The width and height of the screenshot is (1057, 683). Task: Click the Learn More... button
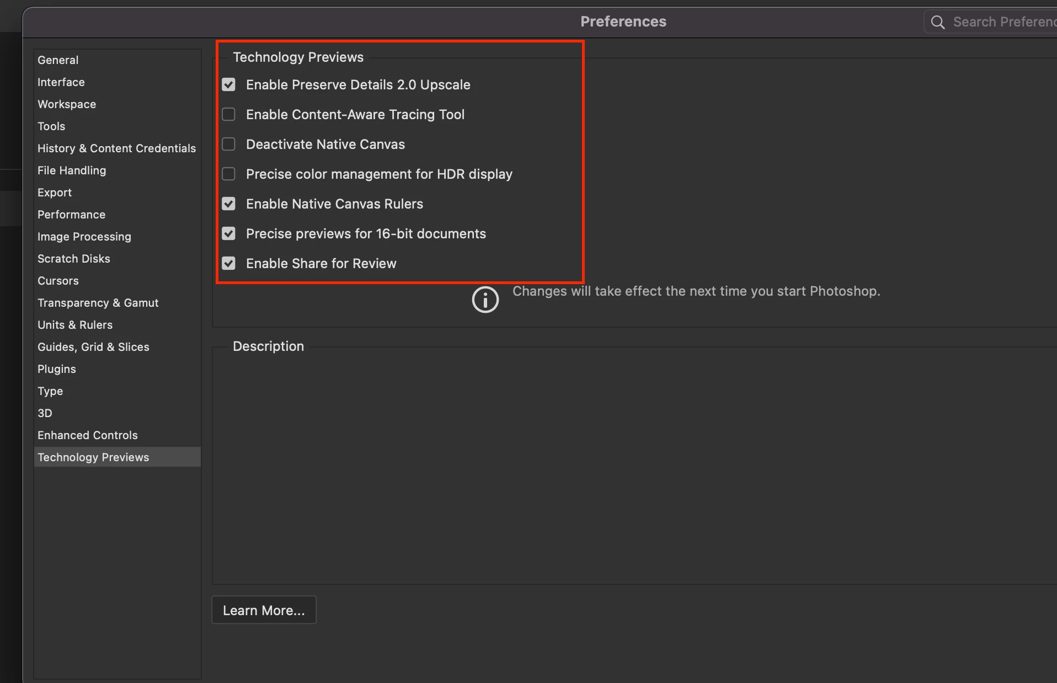(x=264, y=610)
